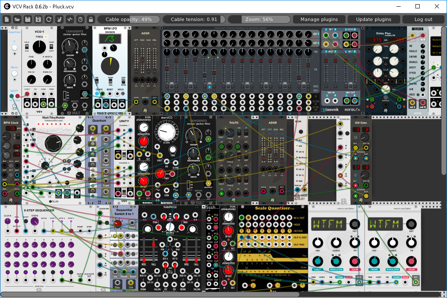Image resolution: width=447 pixels, height=298 pixels.
Task: Click the BPM LFO CLOCK blue button
Action: pos(97,93)
